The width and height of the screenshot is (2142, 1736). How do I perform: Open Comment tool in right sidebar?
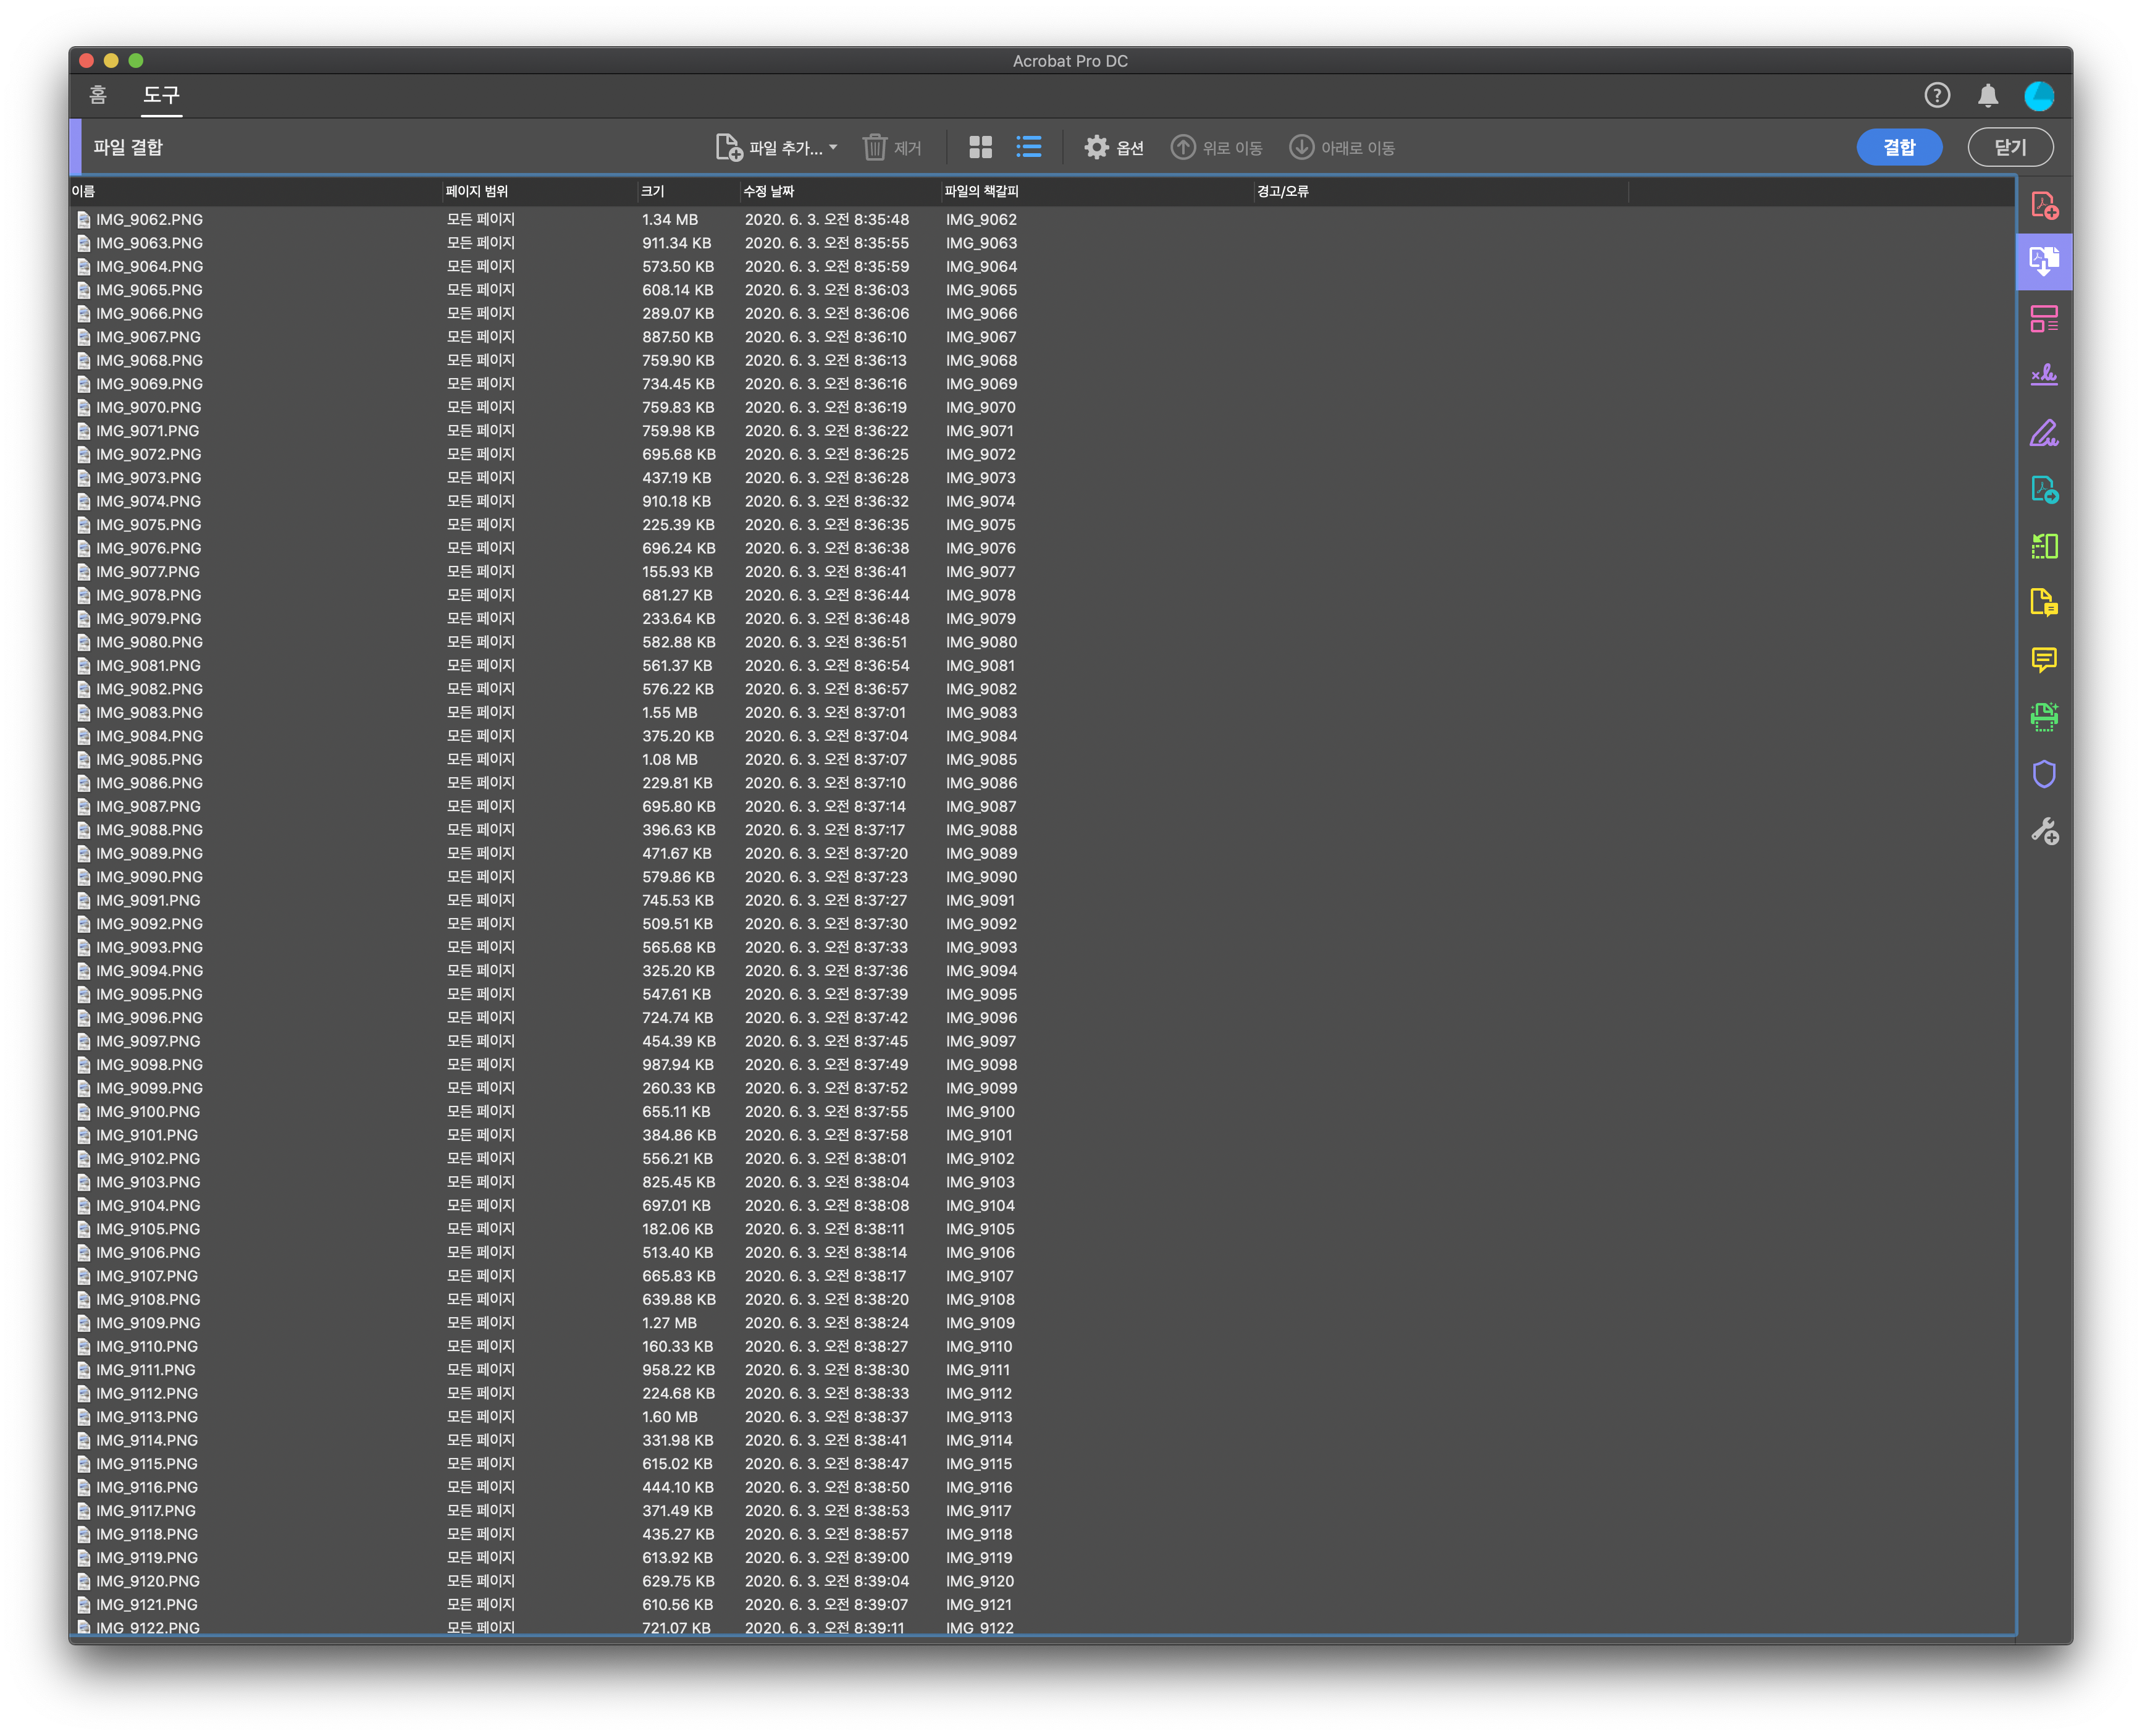click(2043, 660)
